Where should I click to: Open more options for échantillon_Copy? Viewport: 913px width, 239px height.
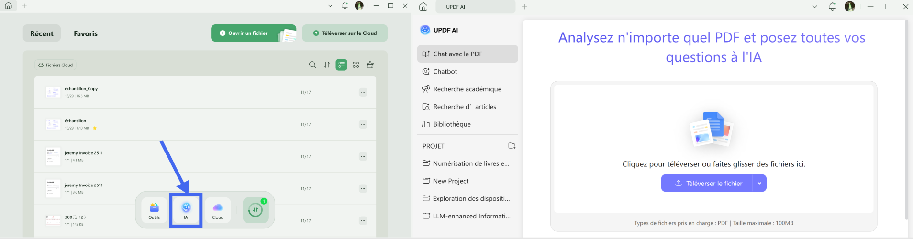point(363,92)
